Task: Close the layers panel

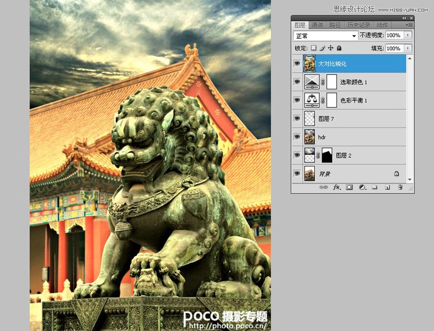Action: (x=411, y=18)
